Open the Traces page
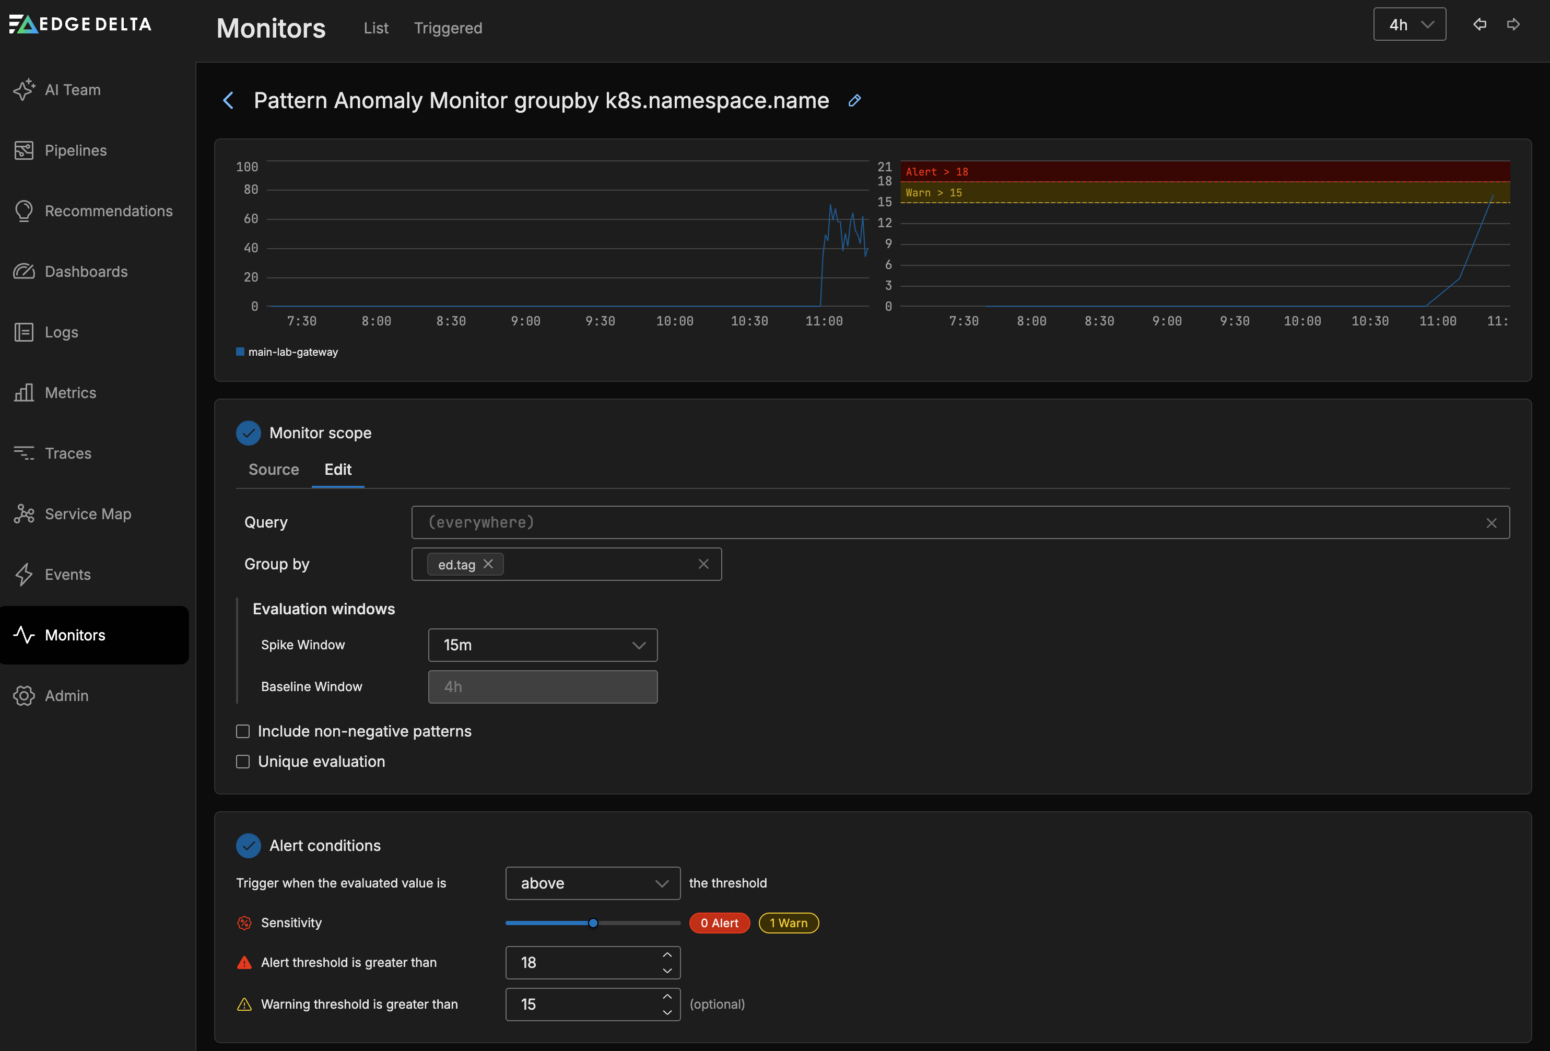 [x=67, y=453]
